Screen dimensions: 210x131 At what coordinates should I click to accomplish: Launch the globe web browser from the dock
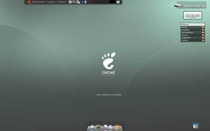pos(92,127)
